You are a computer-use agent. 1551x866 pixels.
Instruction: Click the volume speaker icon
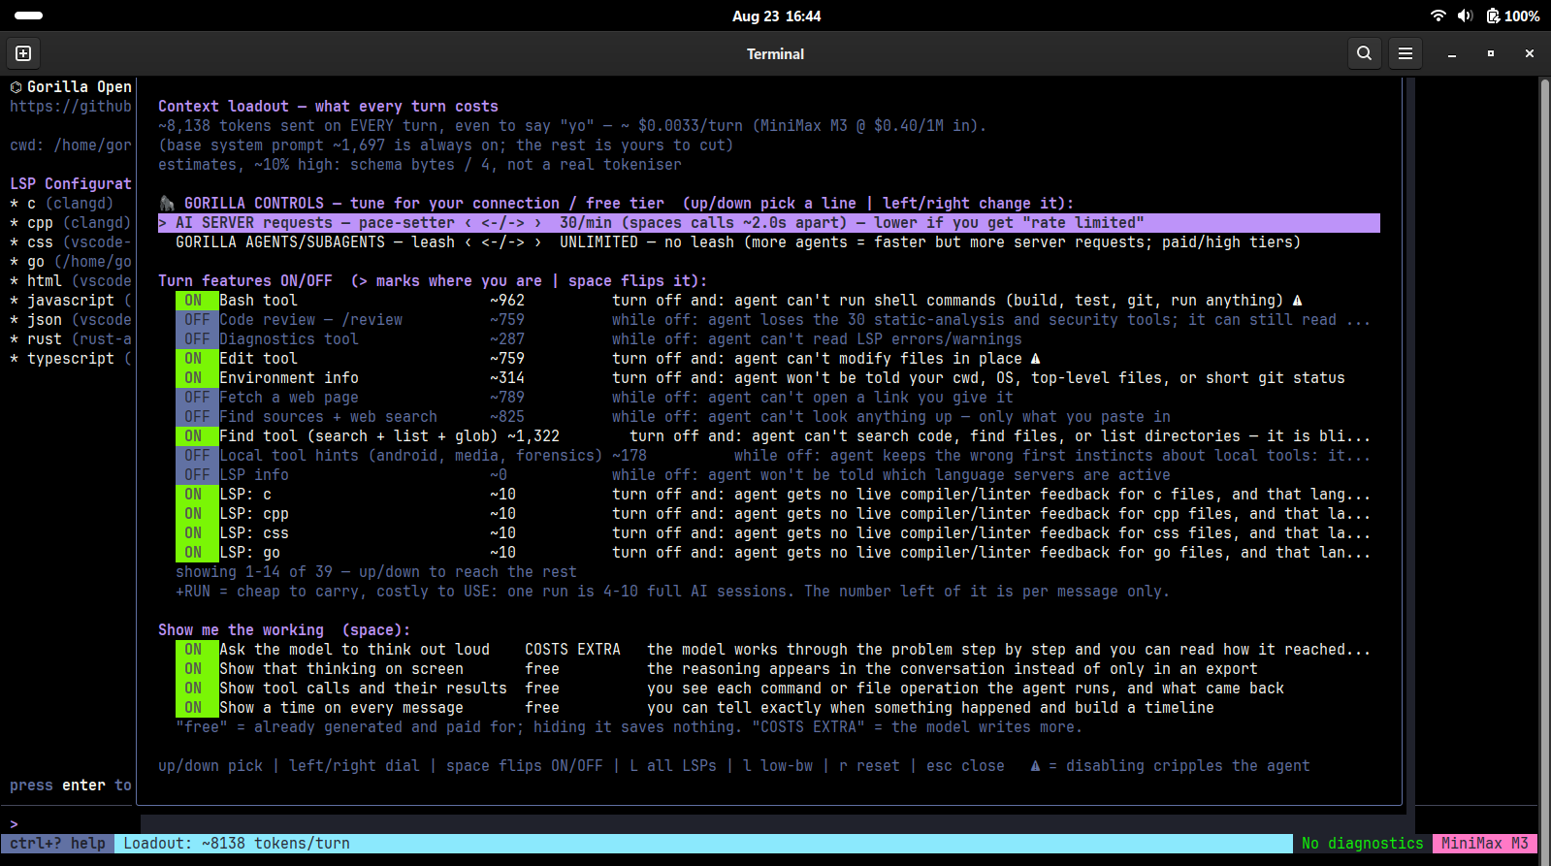coord(1465,16)
